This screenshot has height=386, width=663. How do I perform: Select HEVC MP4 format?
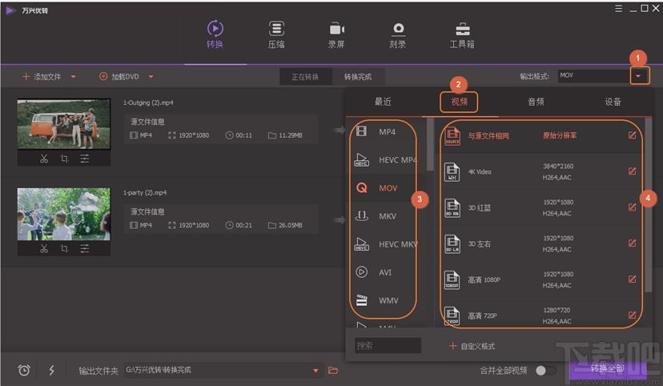coord(386,160)
